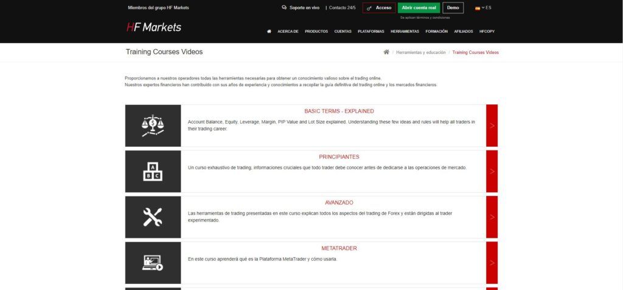
Task: Click Herramientas y educación breadcrumb link
Action: [x=421, y=52]
